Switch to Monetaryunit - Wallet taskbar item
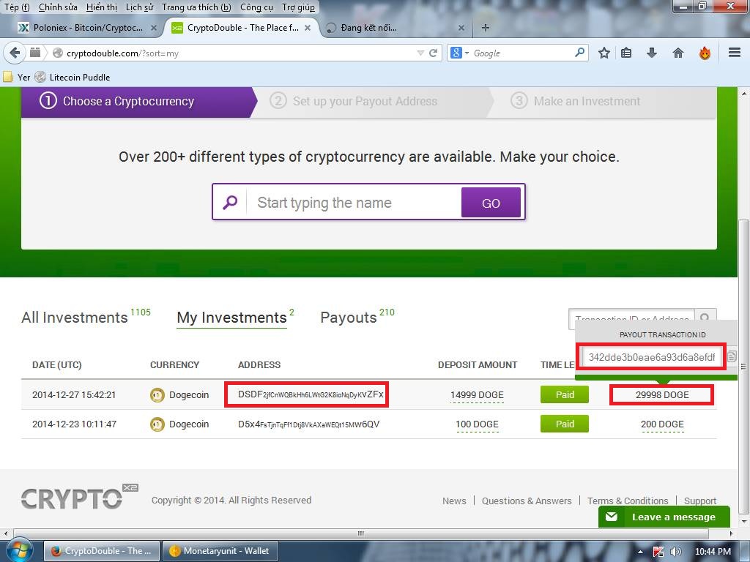Screen dimensions: 750x562 (x=220, y=551)
